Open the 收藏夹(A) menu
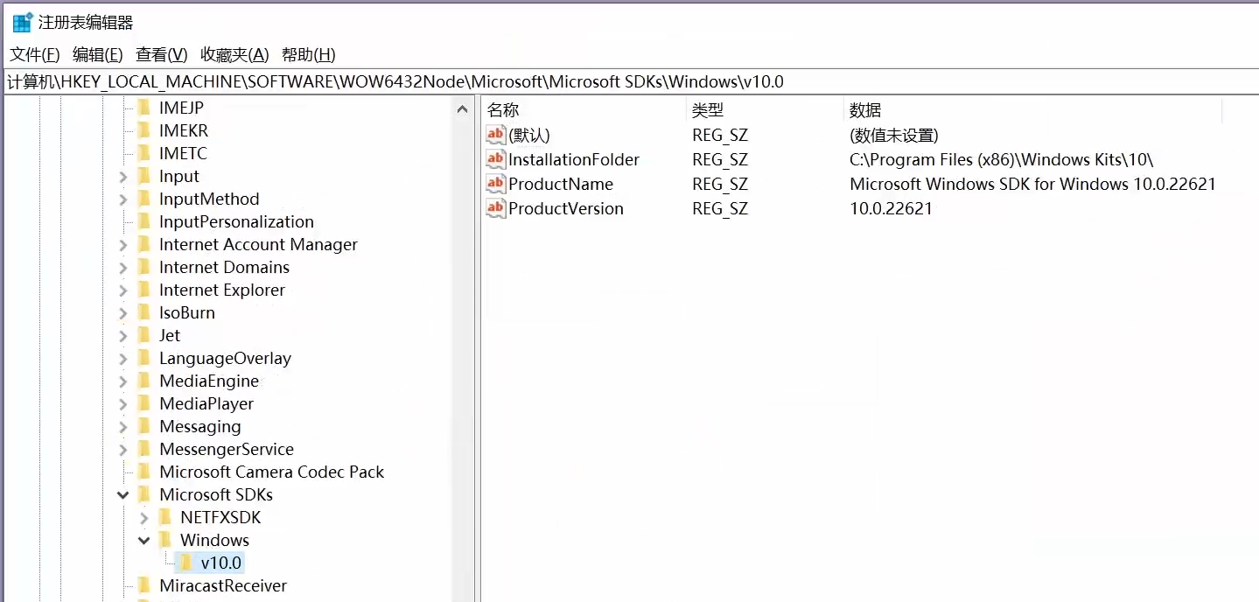Viewport: 1259px width, 602px height. pyautogui.click(x=234, y=55)
